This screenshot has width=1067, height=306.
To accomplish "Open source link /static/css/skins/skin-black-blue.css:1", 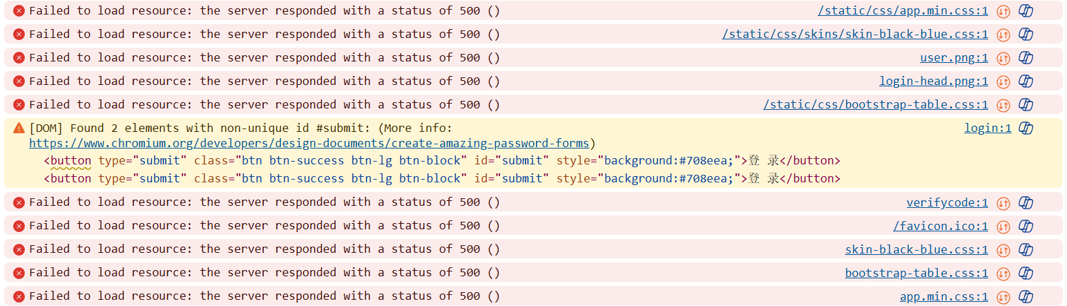I will 855,35.
